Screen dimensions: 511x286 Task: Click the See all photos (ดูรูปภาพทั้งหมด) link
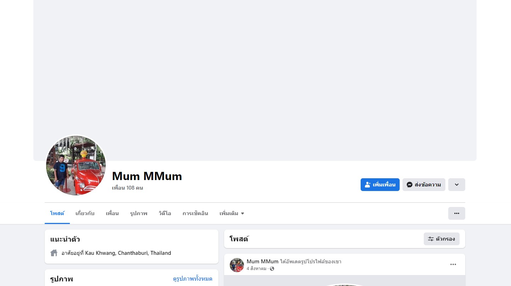[193, 279]
